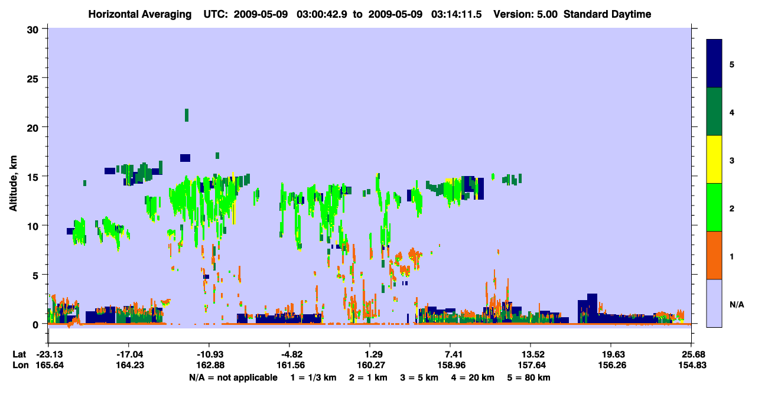Screen dimensions: 768x394
Task: Click 'N/A = not applicable' legend text
Action: pos(233,377)
